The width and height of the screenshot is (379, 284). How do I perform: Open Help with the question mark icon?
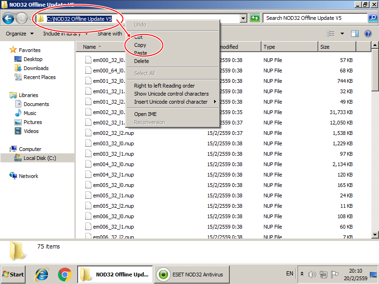click(x=368, y=34)
